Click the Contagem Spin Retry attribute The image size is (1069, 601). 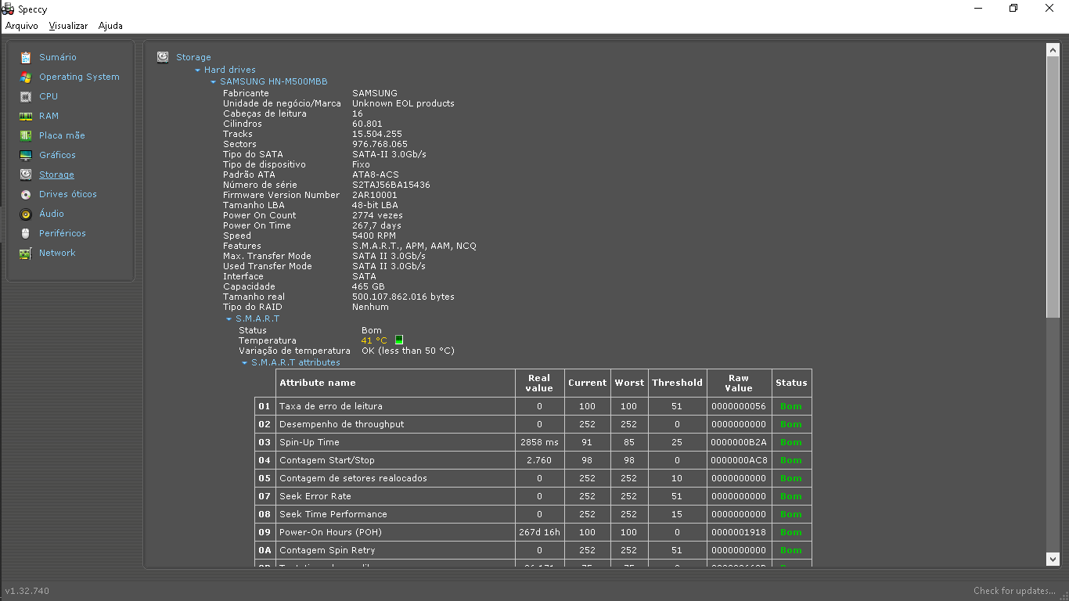click(327, 550)
